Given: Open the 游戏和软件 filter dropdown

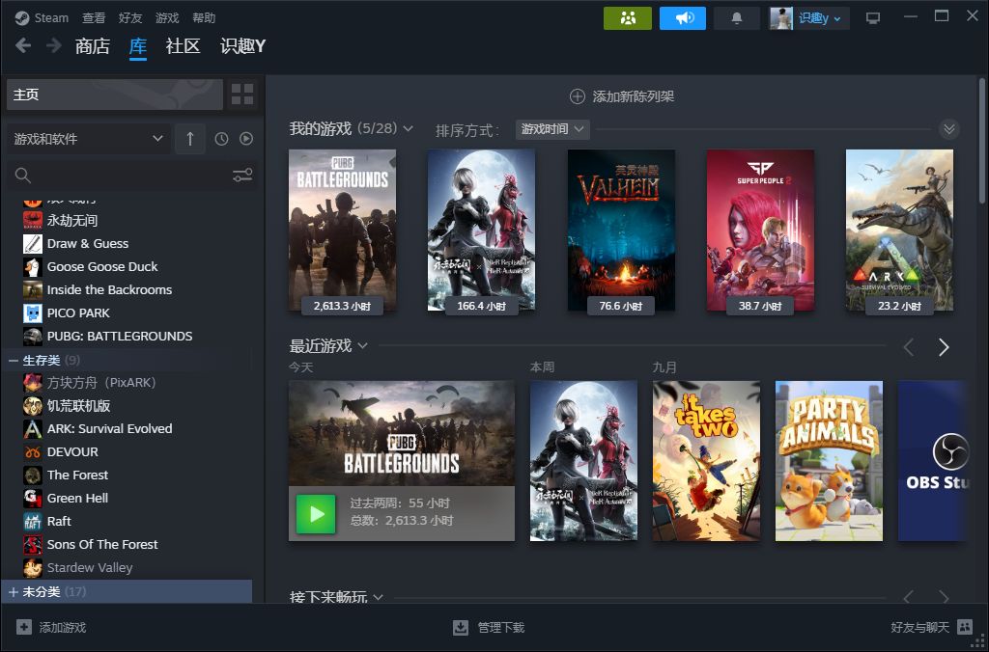Looking at the screenshot, I should click(x=88, y=139).
